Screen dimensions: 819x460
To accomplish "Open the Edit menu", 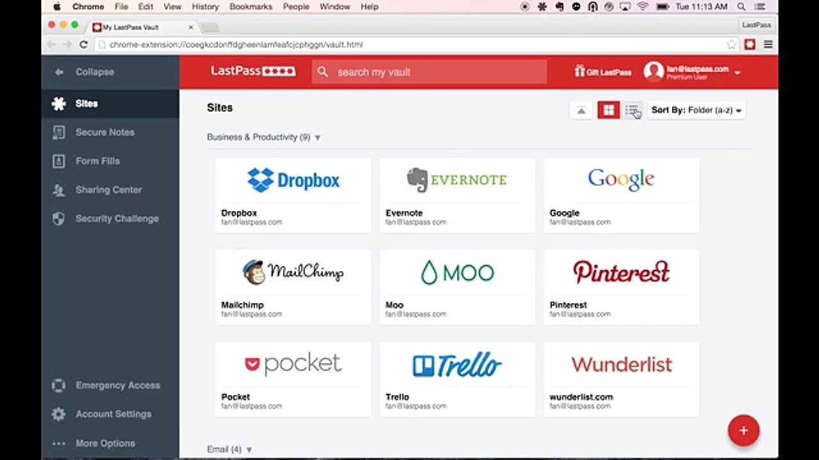I will (x=146, y=6).
